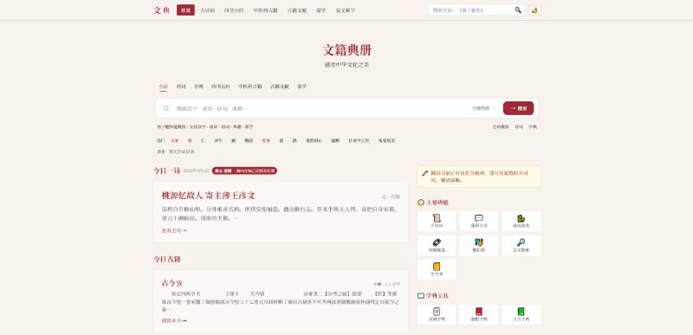
Task: Open 说文解字 in the top navigation
Action: [x=345, y=10]
